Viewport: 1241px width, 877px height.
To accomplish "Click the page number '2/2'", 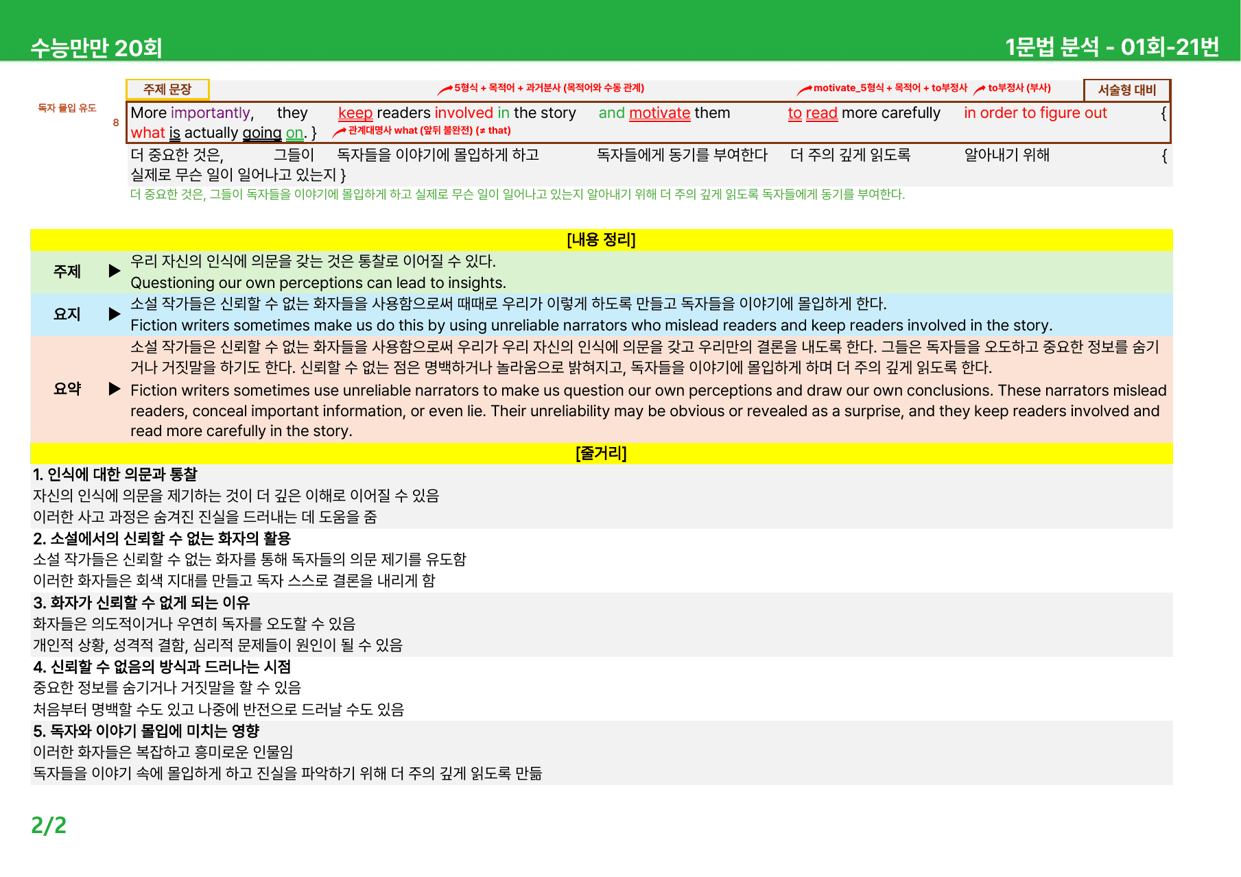I will point(49,825).
